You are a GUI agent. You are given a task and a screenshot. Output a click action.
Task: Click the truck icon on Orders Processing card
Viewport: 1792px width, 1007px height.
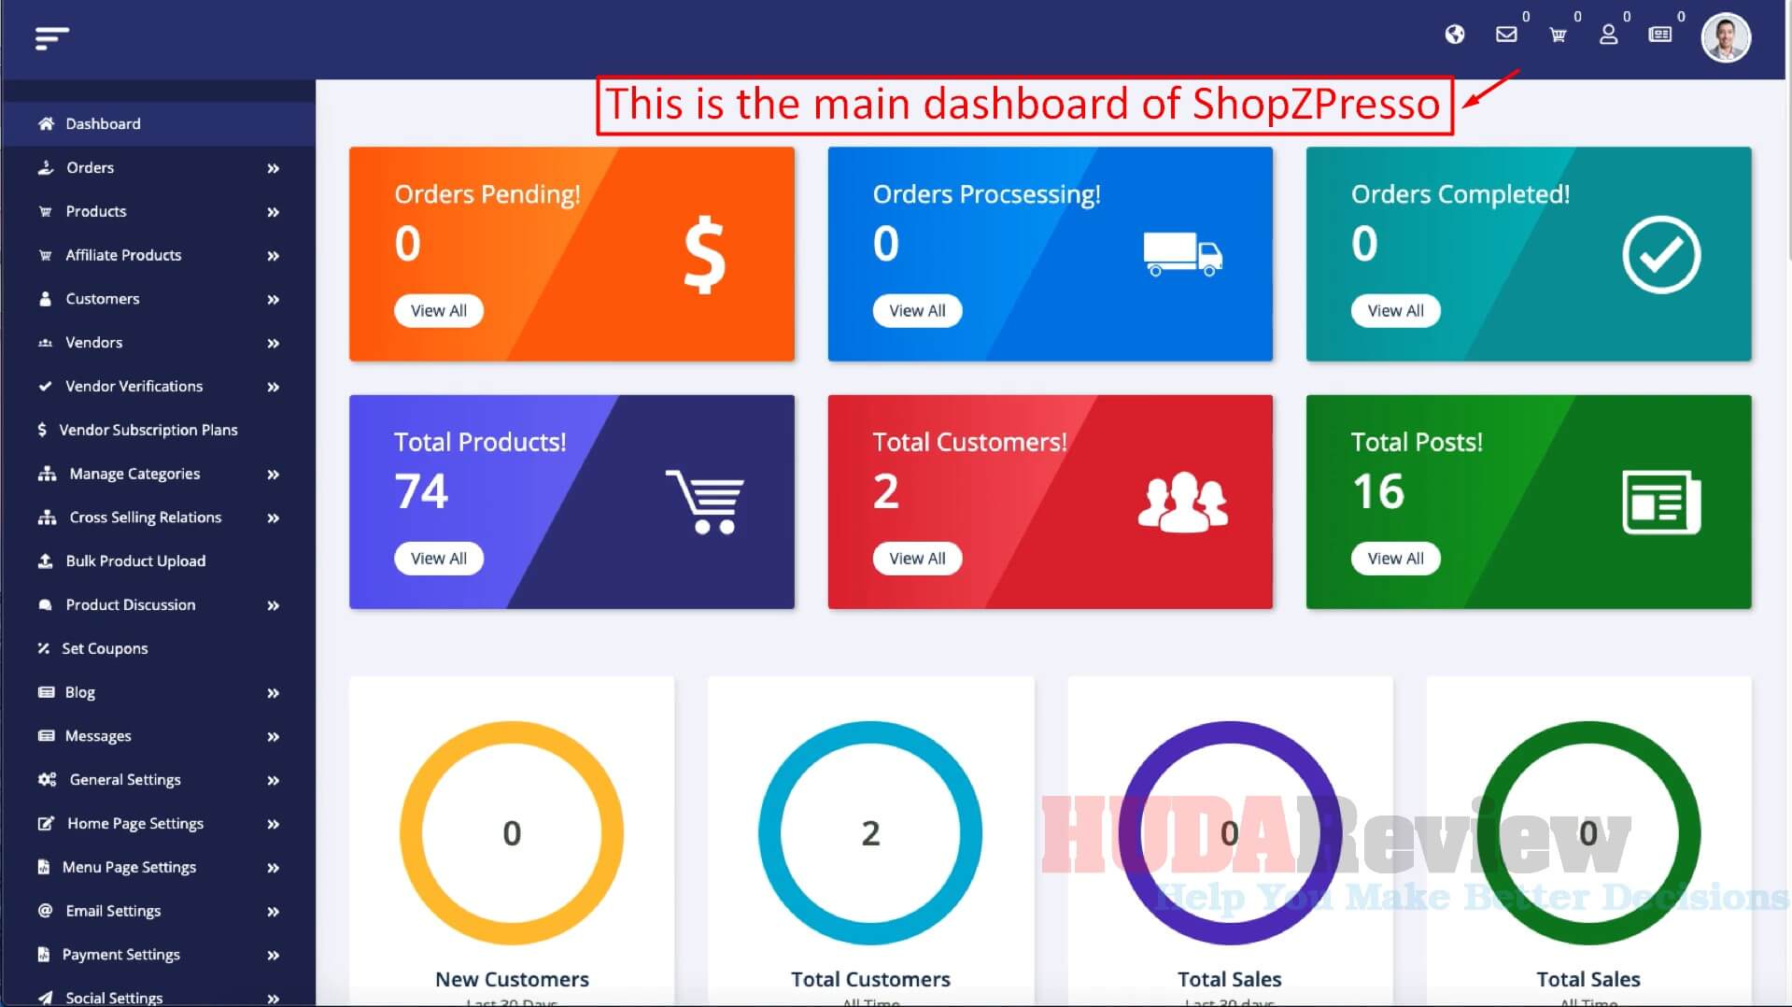1182,254
